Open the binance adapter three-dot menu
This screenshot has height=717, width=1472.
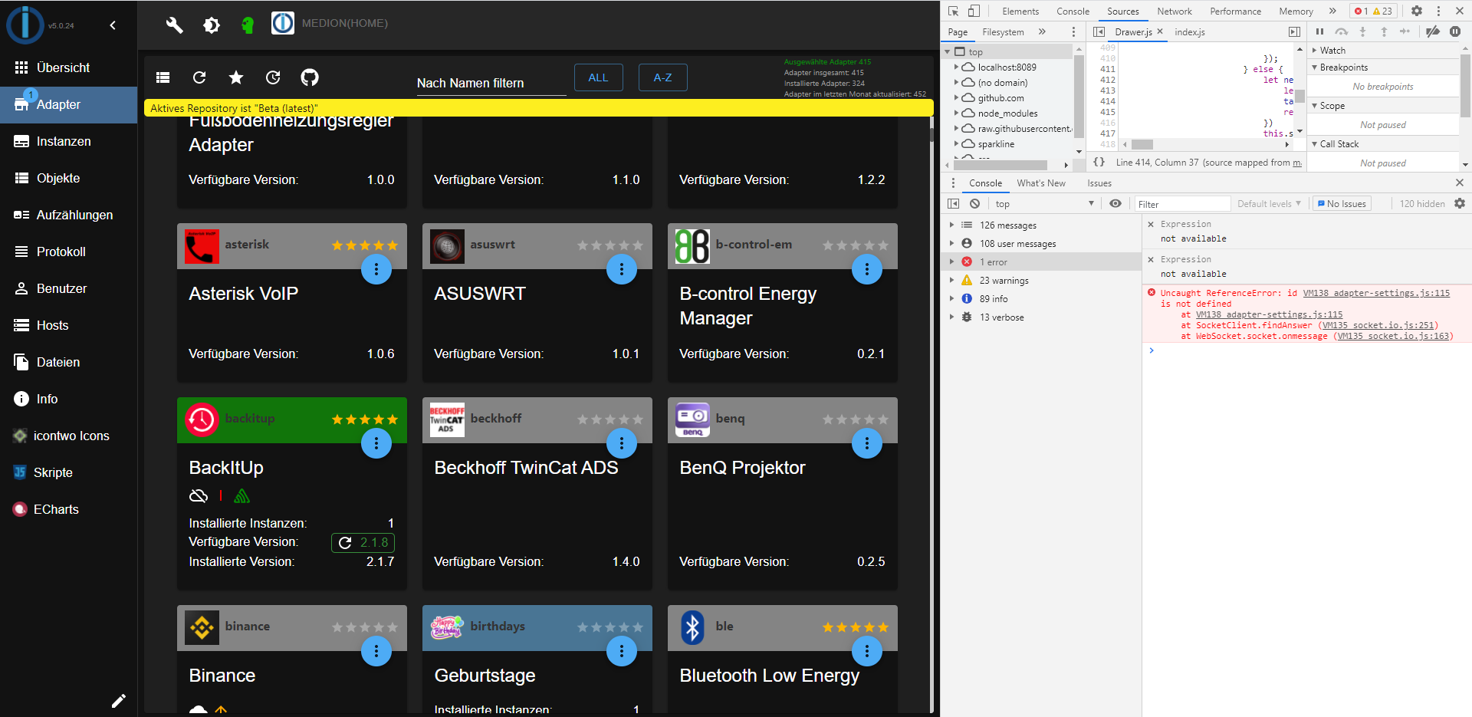tap(376, 651)
